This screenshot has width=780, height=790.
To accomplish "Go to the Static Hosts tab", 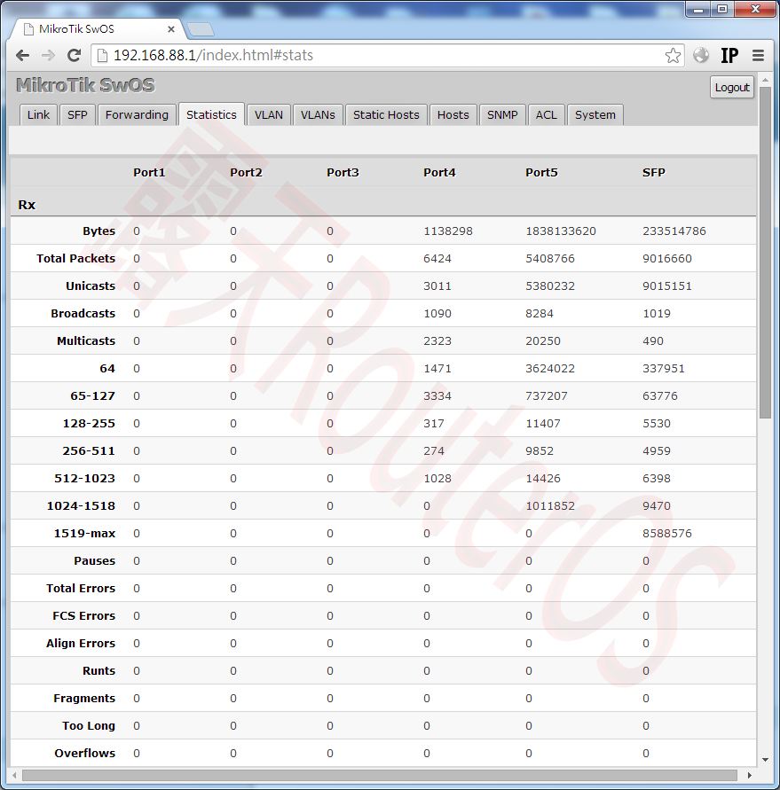I will 386,115.
